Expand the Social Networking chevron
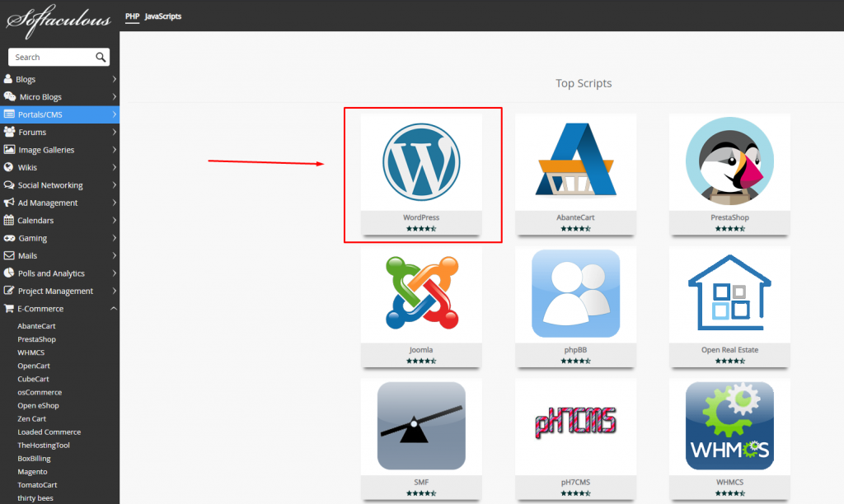 [114, 185]
